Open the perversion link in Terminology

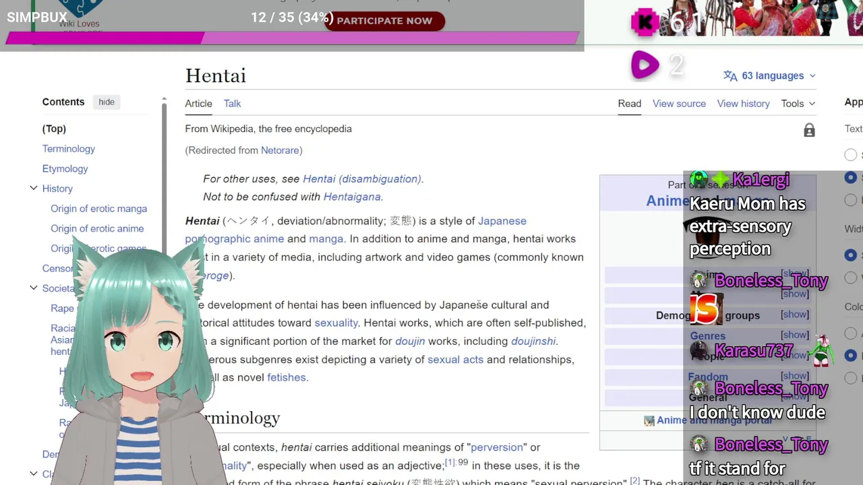[497, 447]
